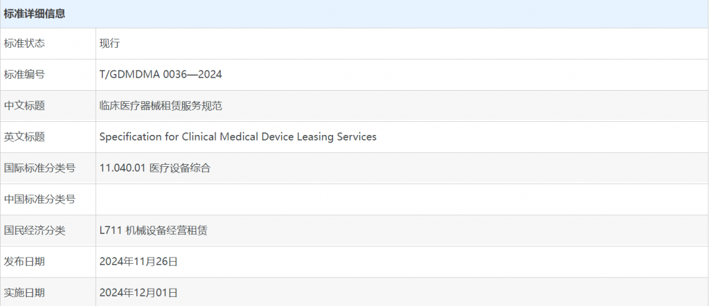Viewport: 709px width, 306px height.
Task: Select the 实施日期 label
Action: [24, 292]
